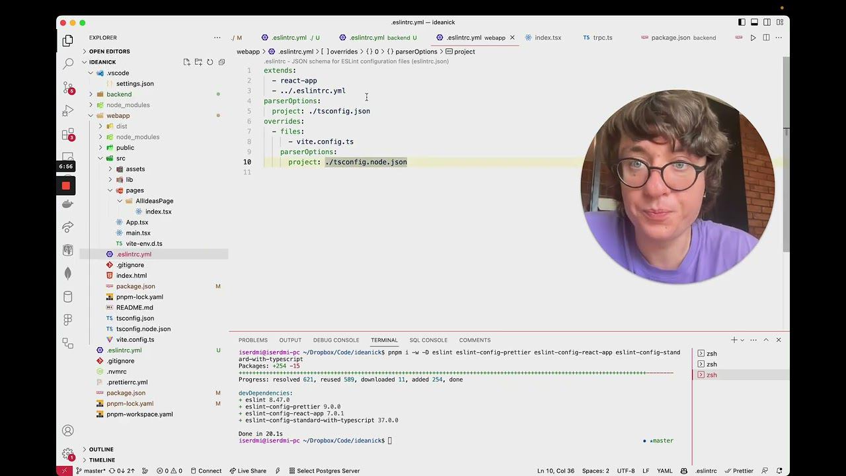Create a new folder in IDEANICK explorer
Image resolution: width=846 pixels, height=476 pixels.
coord(198,62)
